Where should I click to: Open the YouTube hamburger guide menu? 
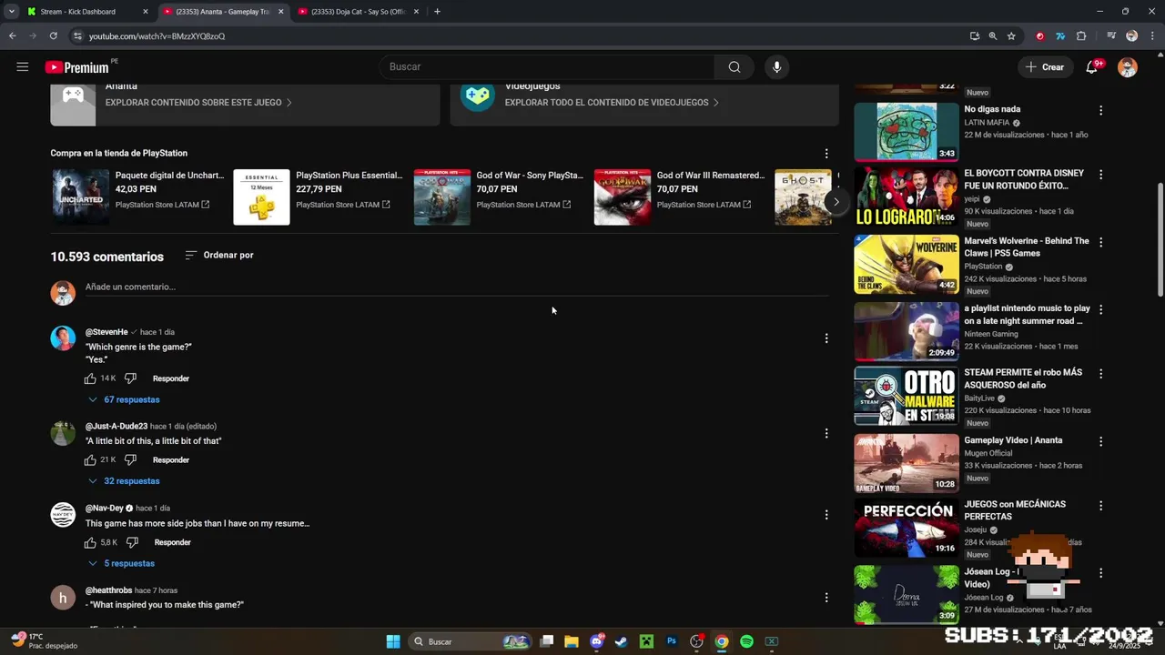coord(23,66)
